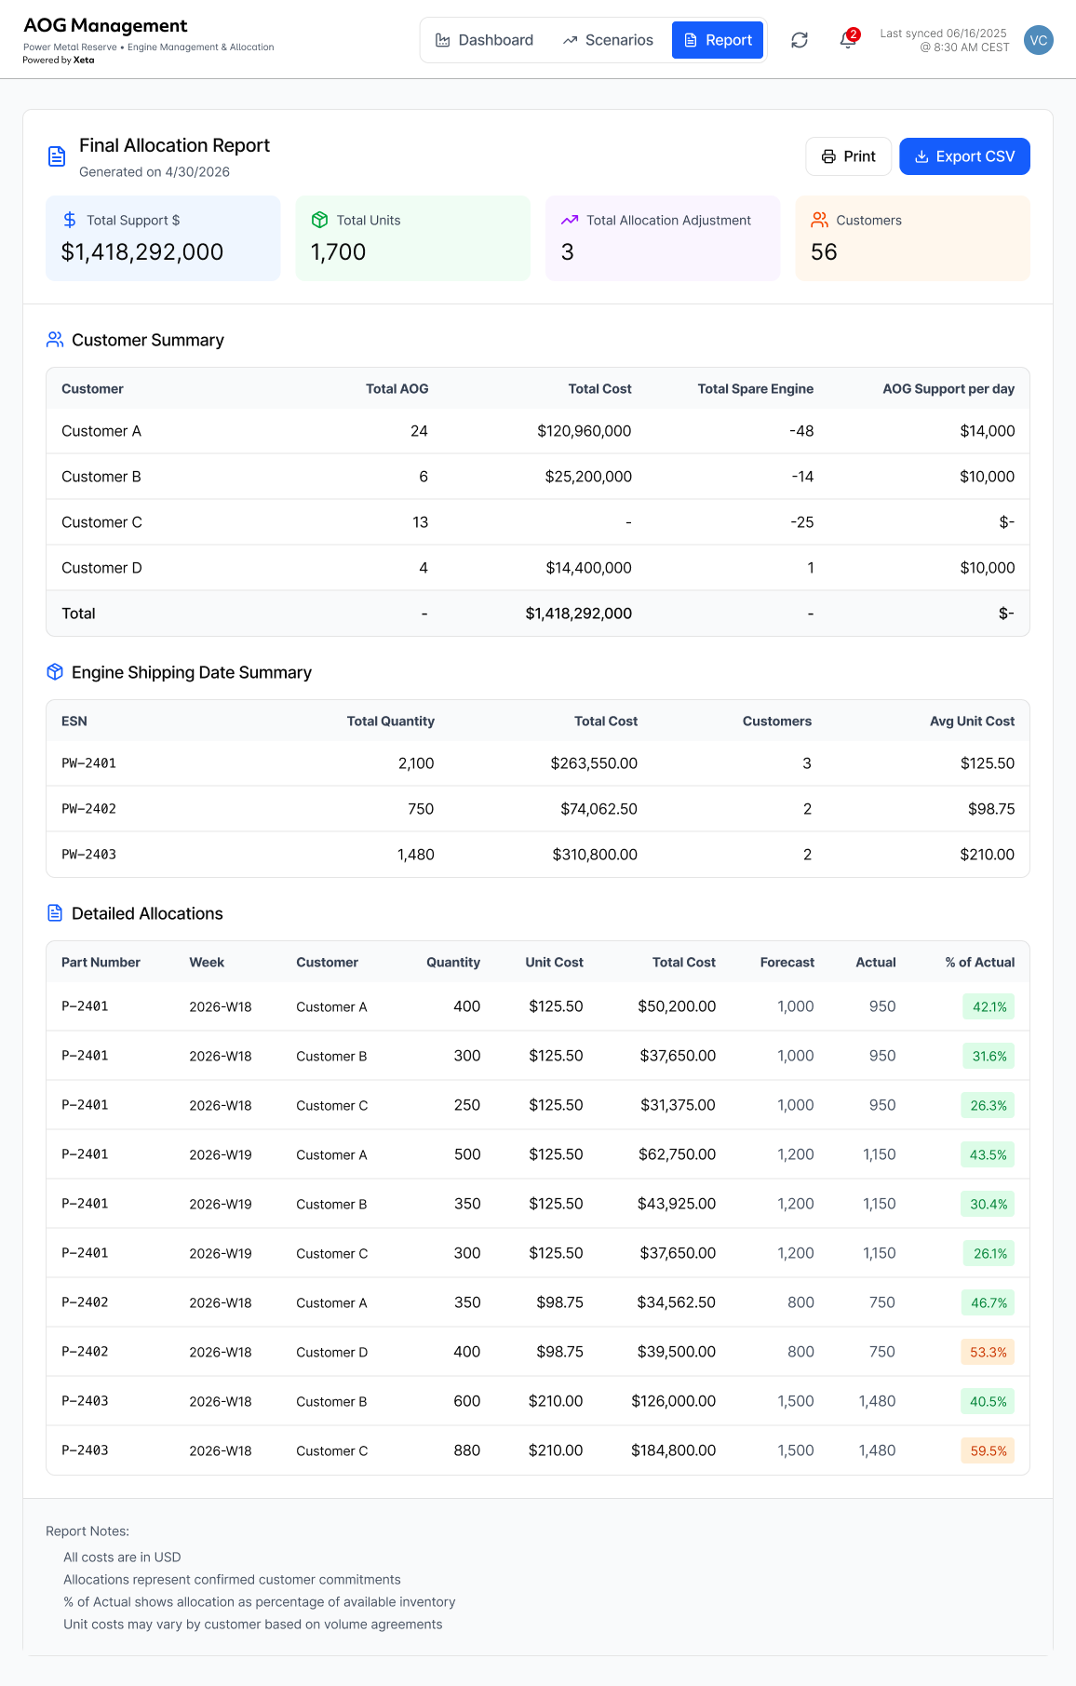Click the Last synced timestamp text

pyautogui.click(x=944, y=40)
